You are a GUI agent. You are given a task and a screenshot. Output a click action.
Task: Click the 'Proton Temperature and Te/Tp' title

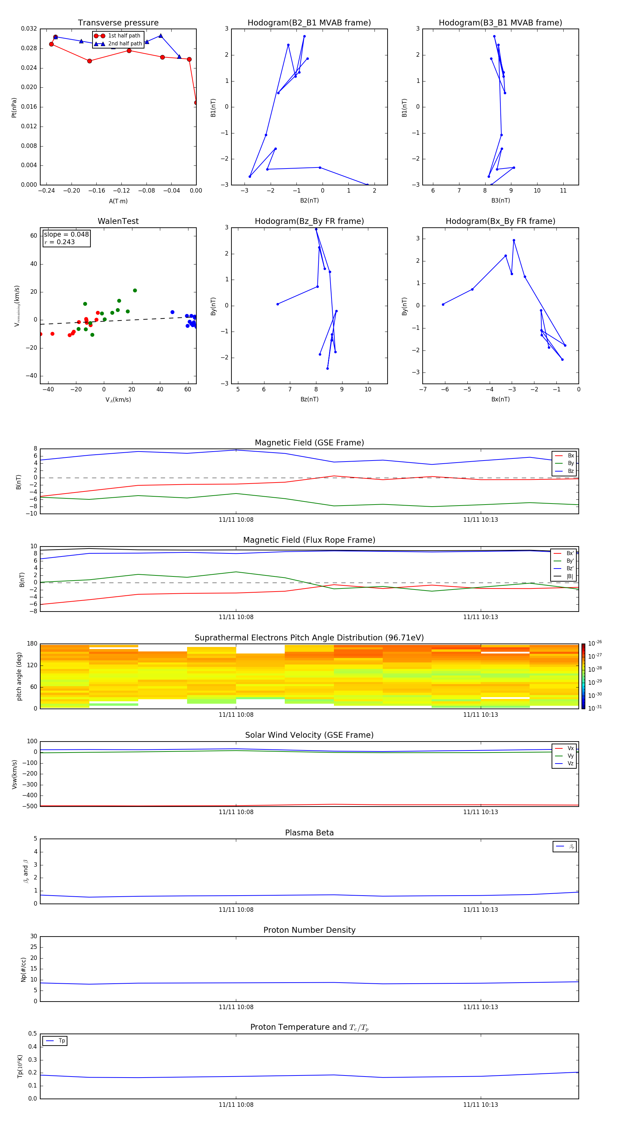coord(309,1027)
